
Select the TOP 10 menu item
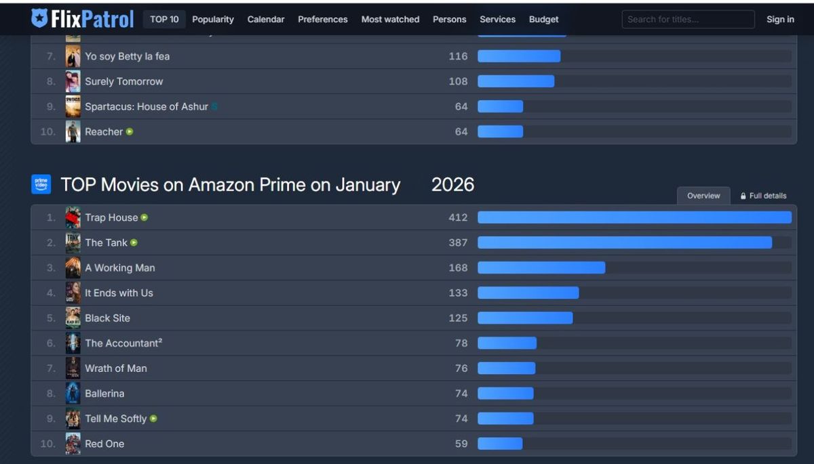pos(164,19)
